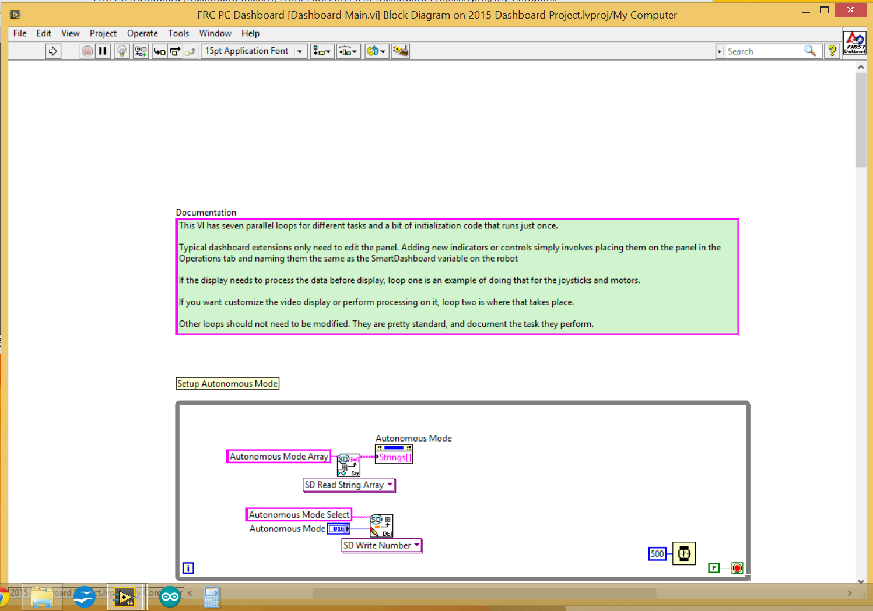Image resolution: width=873 pixels, height=611 pixels.
Task: Open the Tools menu
Action: pyautogui.click(x=178, y=33)
